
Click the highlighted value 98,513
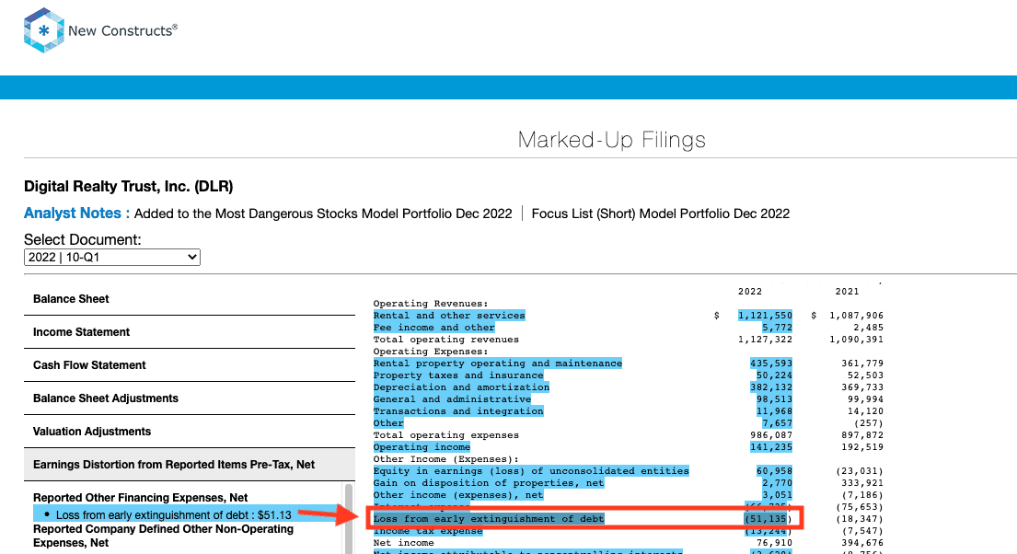coord(774,399)
